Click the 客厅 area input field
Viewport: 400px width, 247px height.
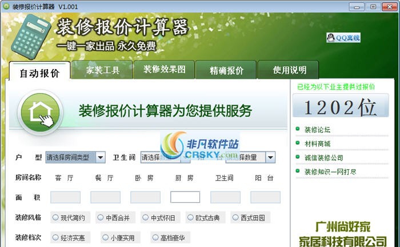tap(65, 197)
